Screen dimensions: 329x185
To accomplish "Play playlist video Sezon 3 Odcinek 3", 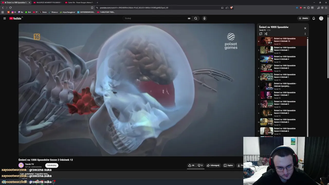I will pyautogui.click(x=282, y=122).
